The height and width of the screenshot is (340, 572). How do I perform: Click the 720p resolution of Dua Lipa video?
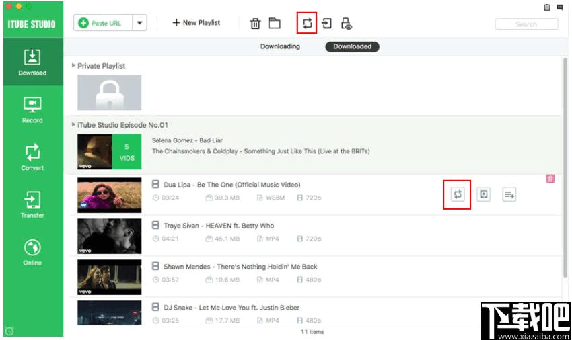pos(313,198)
